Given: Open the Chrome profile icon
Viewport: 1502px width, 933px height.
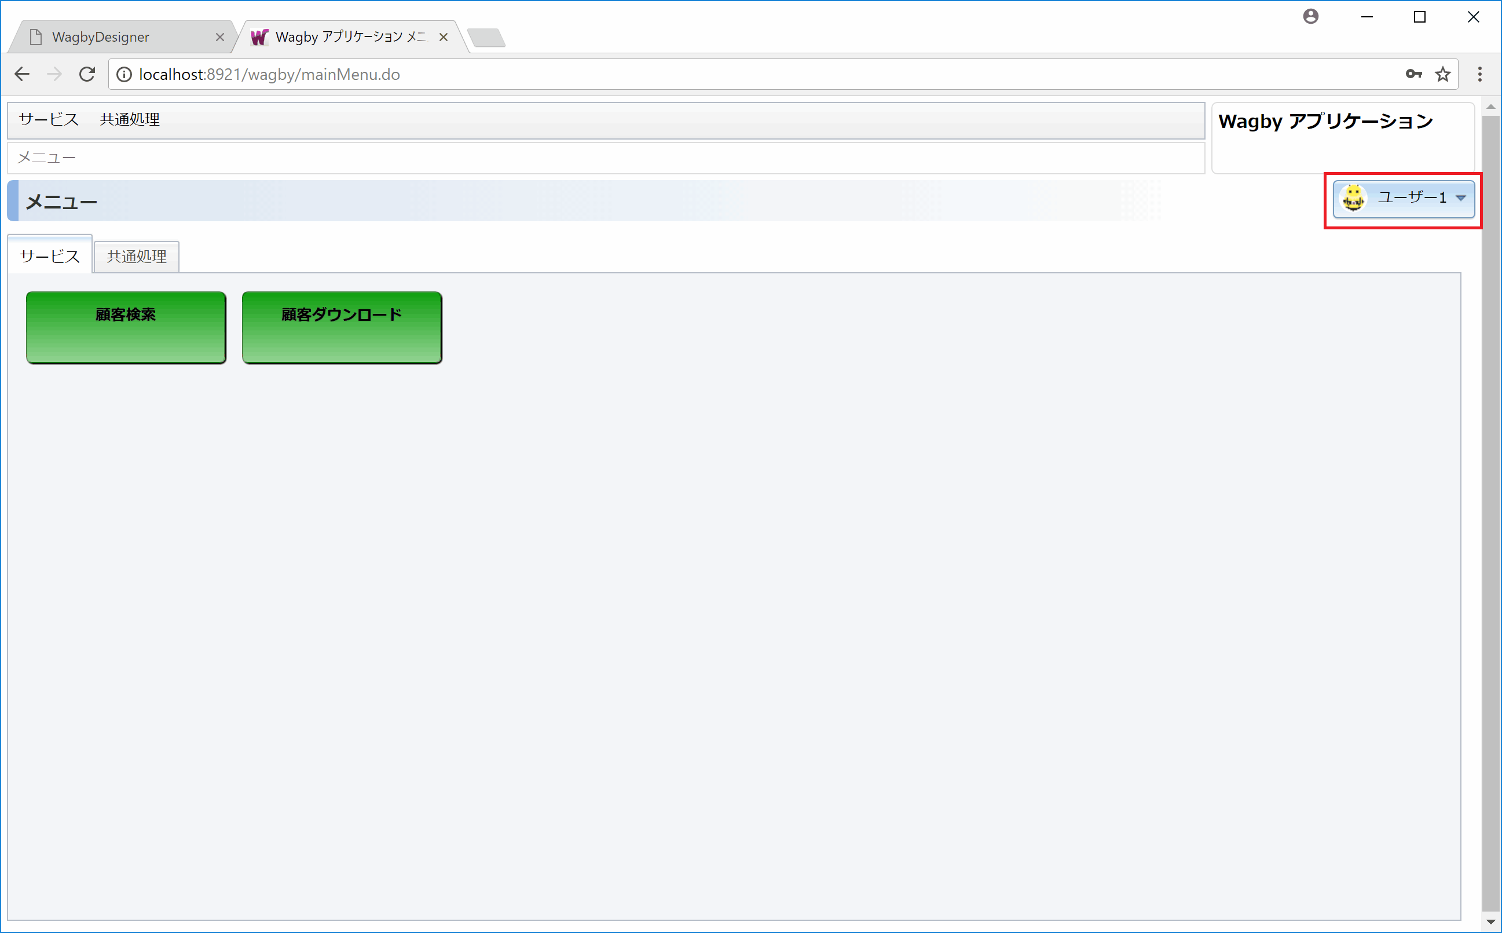Looking at the screenshot, I should (x=1311, y=17).
